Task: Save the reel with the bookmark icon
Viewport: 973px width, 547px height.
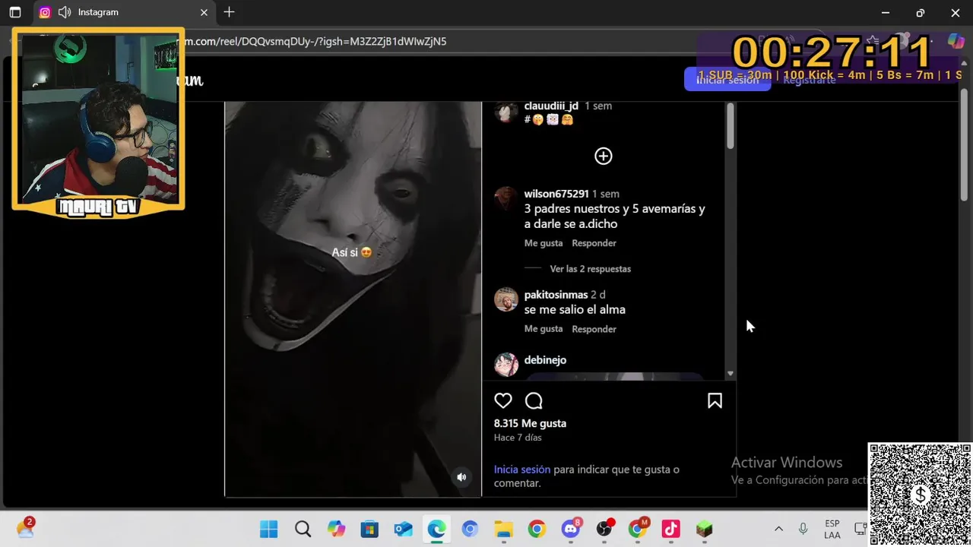Action: 715,400
